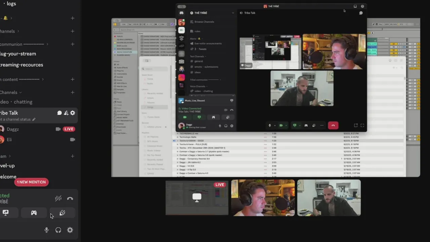Click the stop-streaming icon beside Music, Live, Discord
The image size is (430, 242).
[231, 100]
